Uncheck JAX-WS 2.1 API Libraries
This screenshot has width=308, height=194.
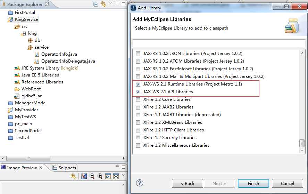pos(138,92)
